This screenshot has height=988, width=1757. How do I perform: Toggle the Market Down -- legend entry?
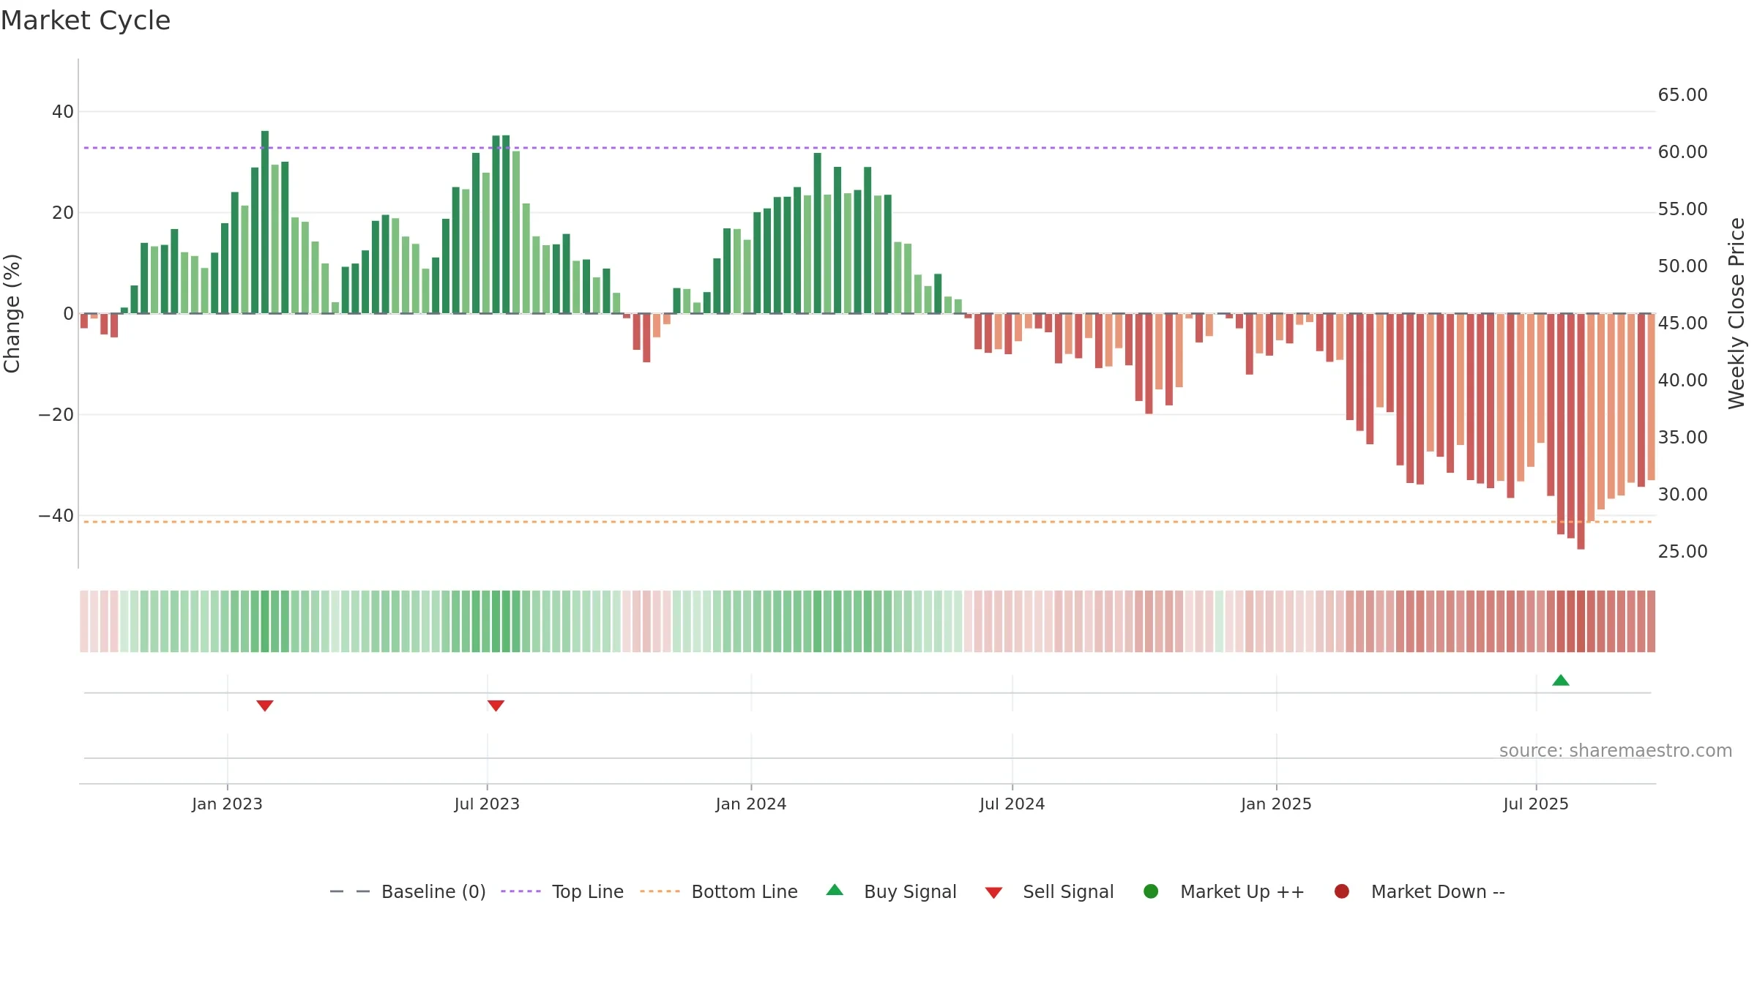(1420, 891)
